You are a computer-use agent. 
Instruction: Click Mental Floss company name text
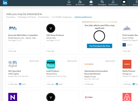coord(52,74)
